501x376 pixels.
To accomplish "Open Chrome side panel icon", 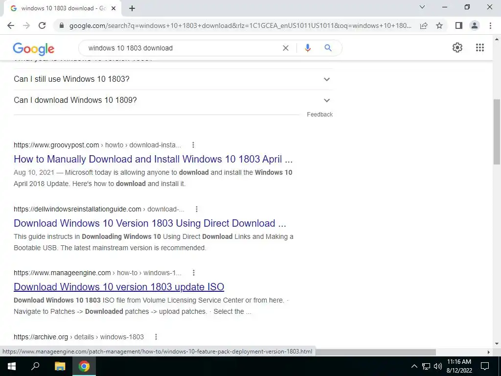I will point(459,25).
